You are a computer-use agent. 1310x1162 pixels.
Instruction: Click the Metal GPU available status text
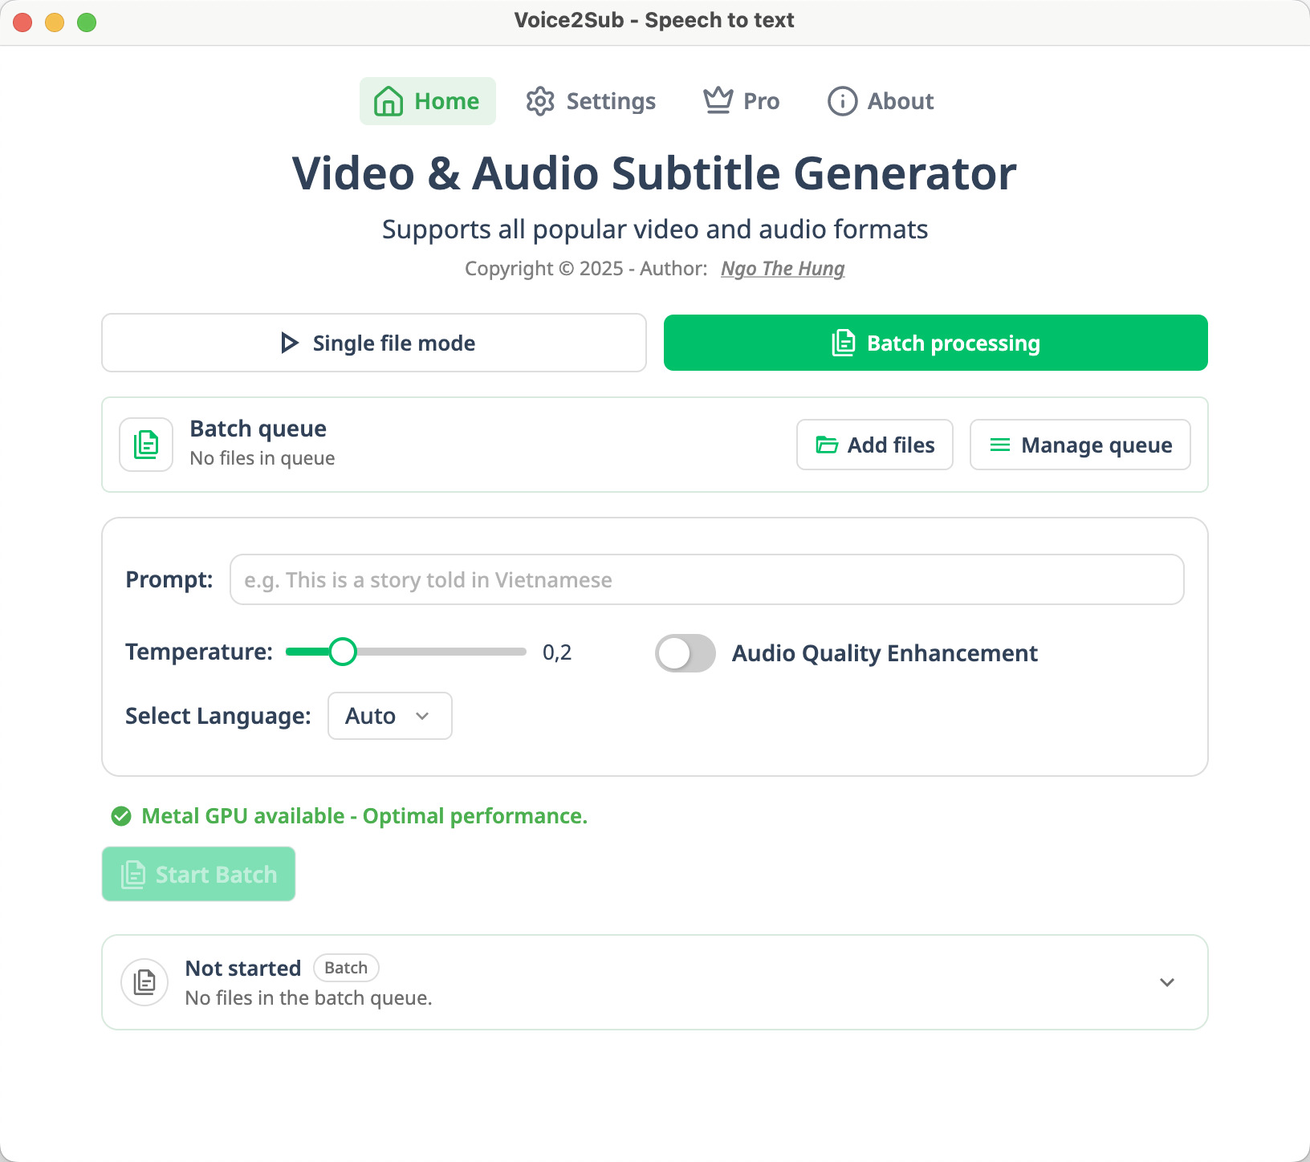point(364,816)
